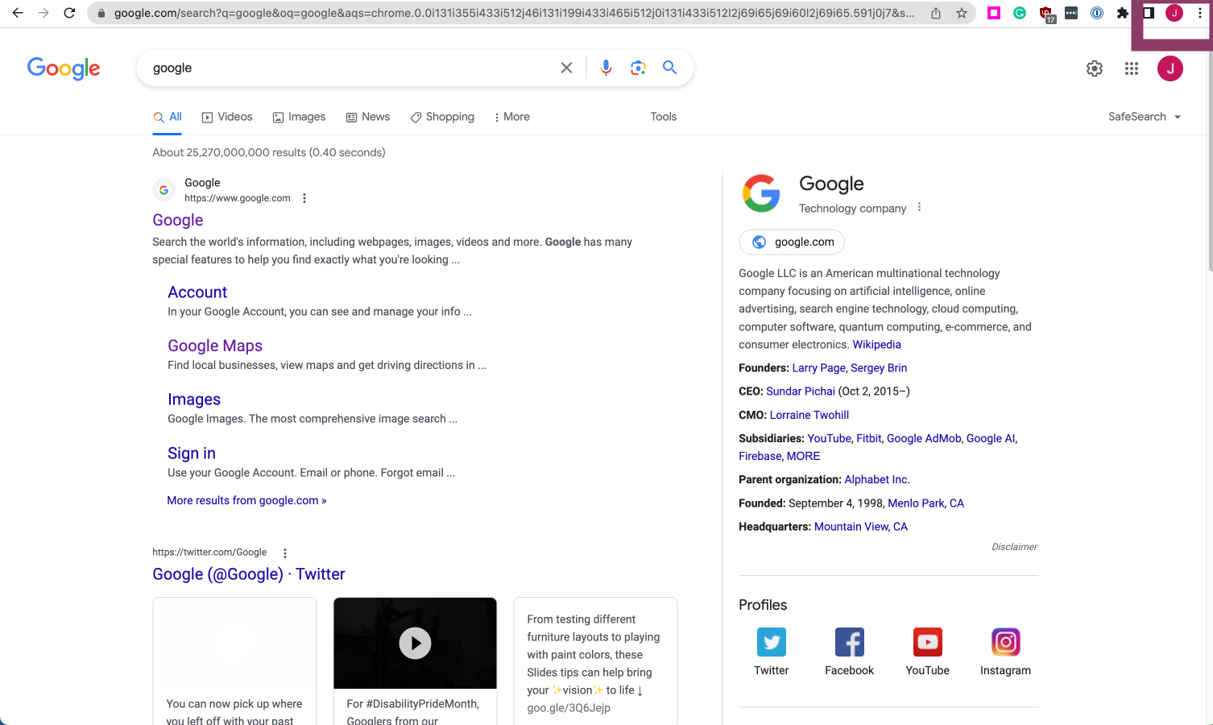Click the Sergey Brin founder link
Viewport: 1213px width, 725px height.
879,368
